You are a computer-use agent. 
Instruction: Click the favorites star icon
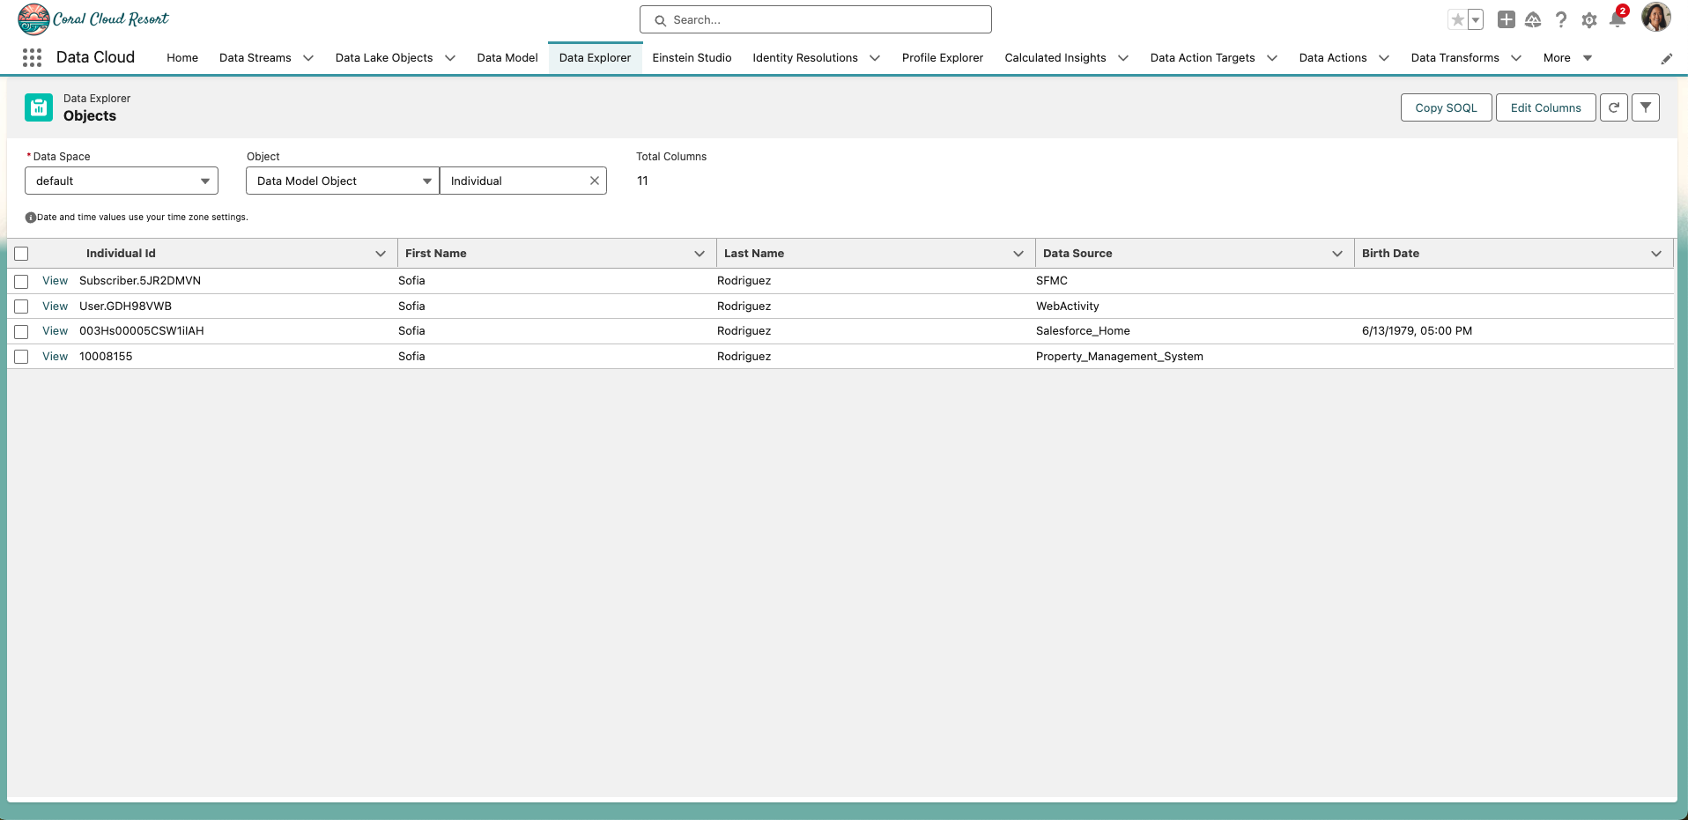click(x=1457, y=19)
